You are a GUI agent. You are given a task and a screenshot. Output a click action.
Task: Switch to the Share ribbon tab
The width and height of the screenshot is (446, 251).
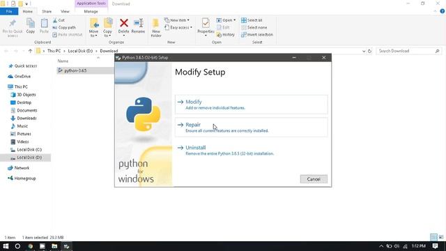point(47,11)
